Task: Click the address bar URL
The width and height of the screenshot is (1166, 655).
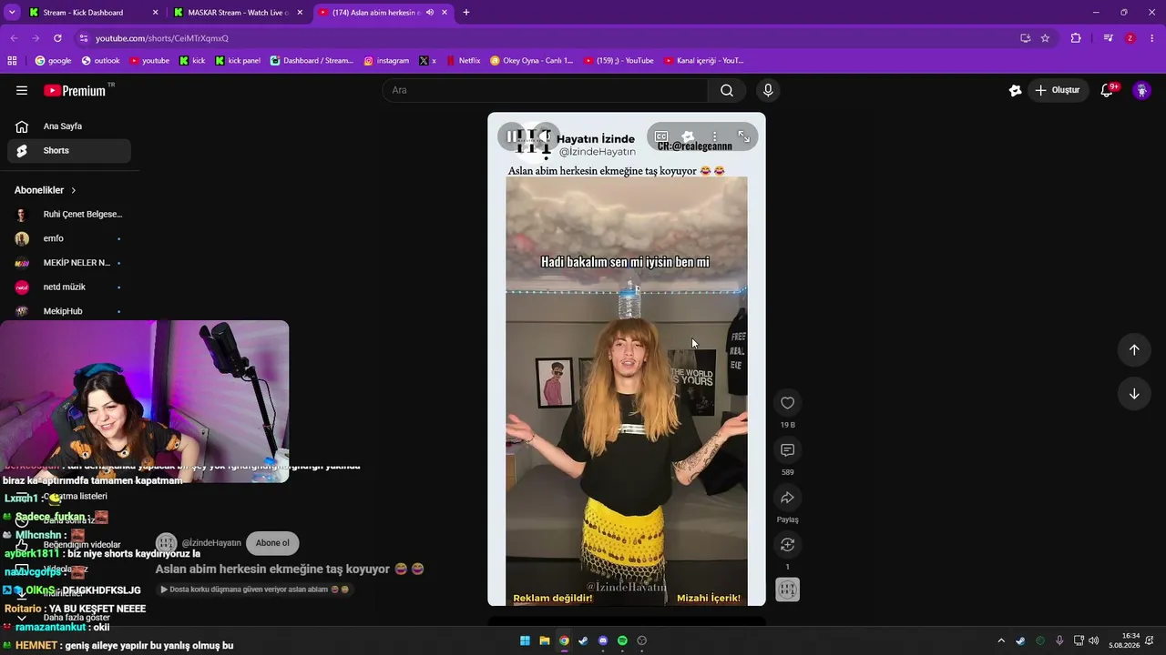Action: 162,38
